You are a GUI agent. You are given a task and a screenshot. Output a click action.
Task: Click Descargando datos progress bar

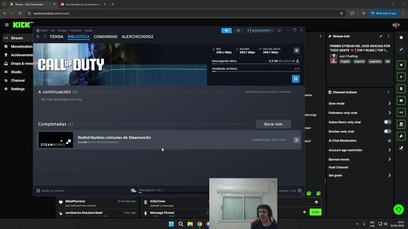[256, 64]
